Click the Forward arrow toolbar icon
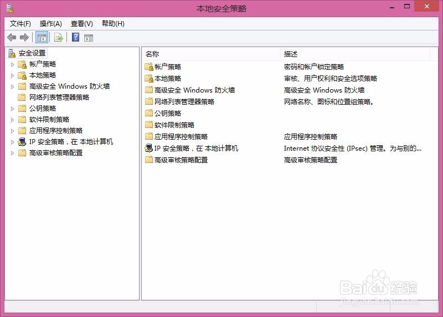This screenshot has width=443, height=317. 24,37
